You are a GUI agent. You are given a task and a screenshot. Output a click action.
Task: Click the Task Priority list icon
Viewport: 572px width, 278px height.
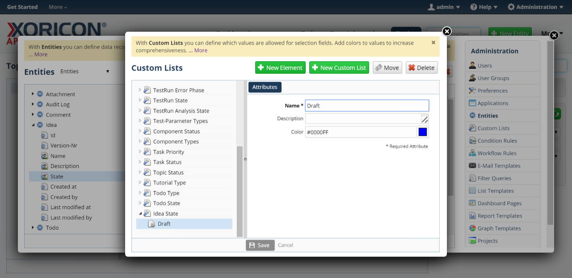click(147, 152)
